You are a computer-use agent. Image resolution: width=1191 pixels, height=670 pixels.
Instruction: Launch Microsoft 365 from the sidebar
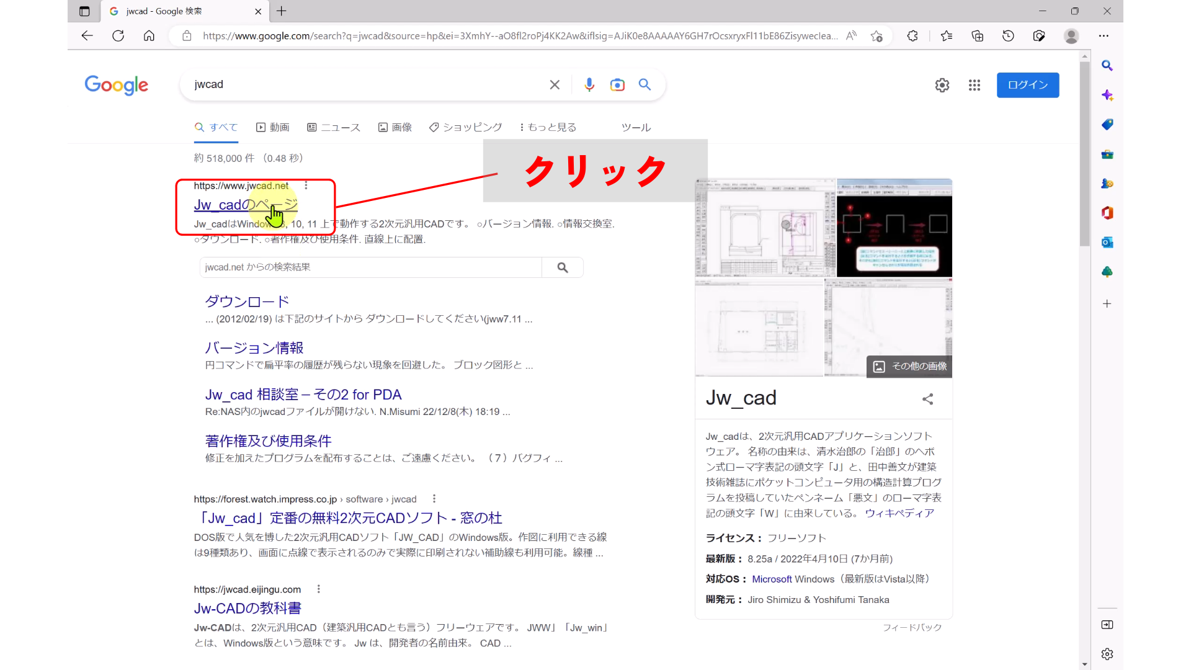1108,213
